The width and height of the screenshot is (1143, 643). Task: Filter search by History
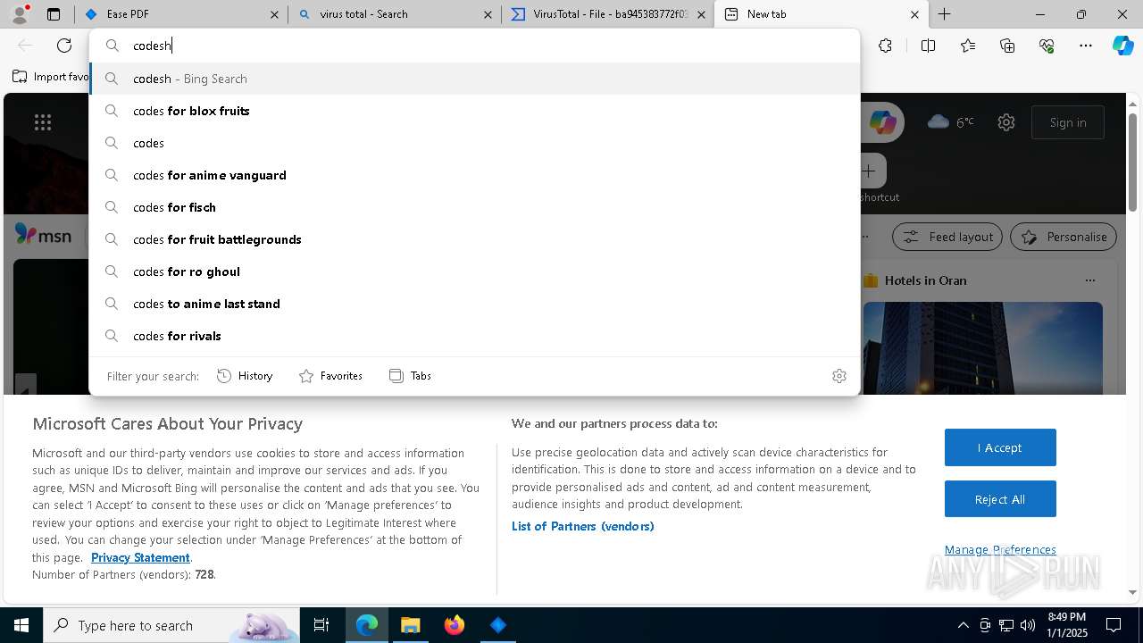point(245,376)
